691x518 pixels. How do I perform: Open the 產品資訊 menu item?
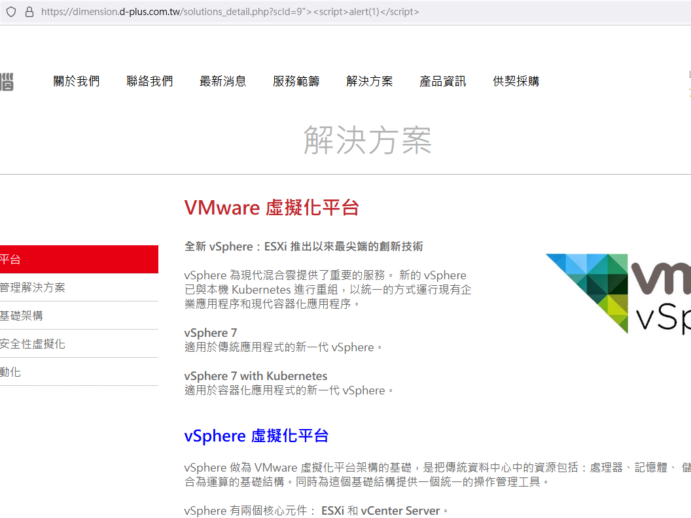[443, 81]
